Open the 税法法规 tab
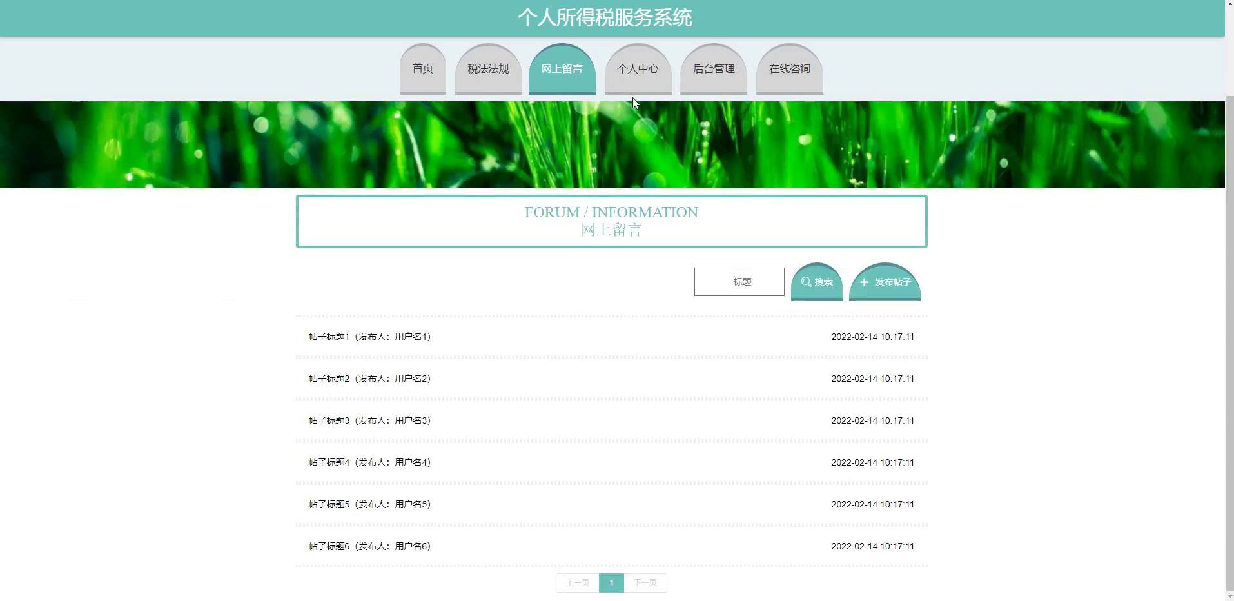 (488, 69)
